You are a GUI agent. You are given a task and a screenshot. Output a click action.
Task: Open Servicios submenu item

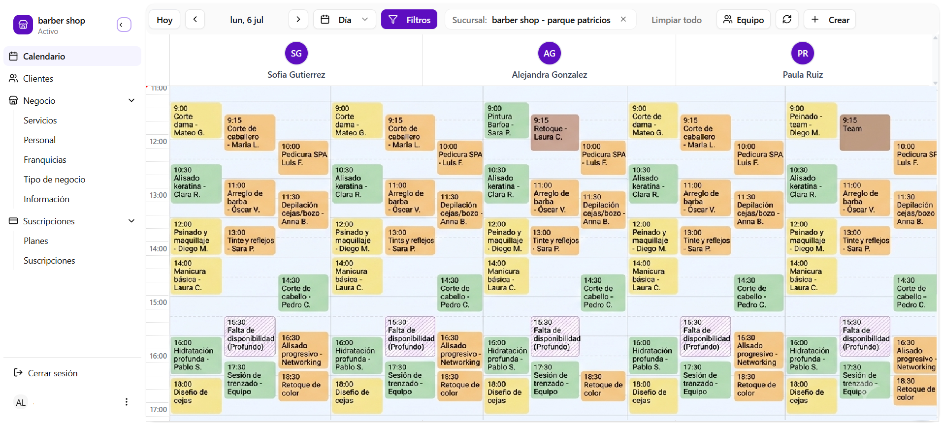(40, 121)
